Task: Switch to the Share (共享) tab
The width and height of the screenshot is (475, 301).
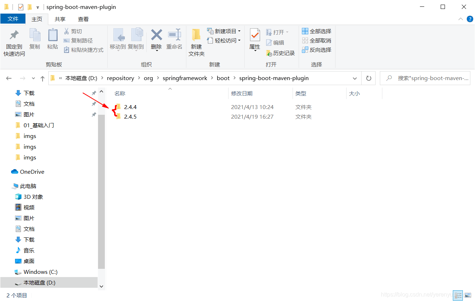Action: (60, 19)
